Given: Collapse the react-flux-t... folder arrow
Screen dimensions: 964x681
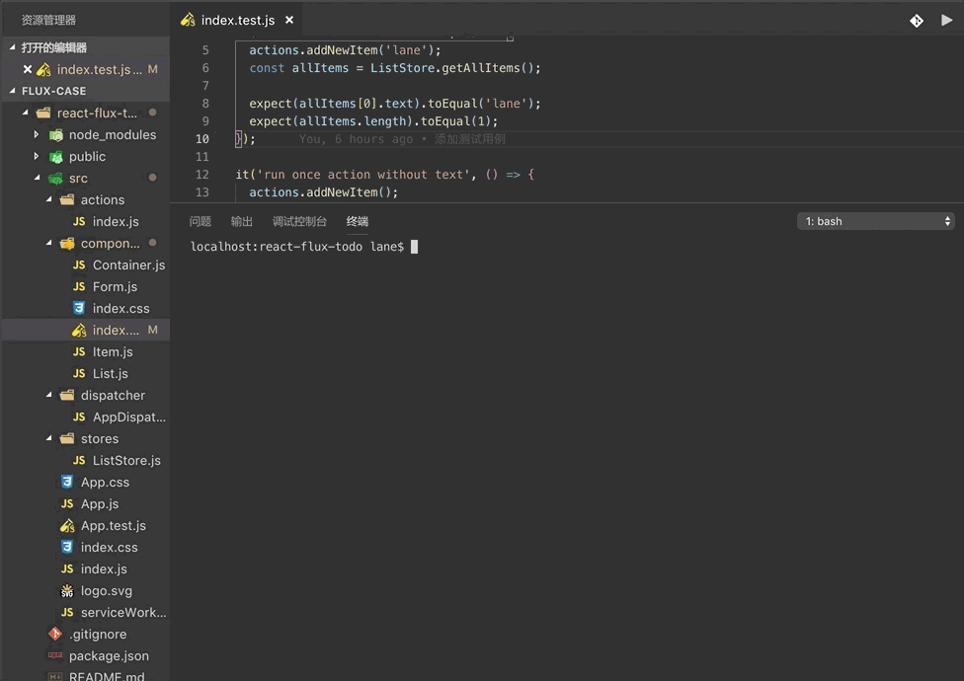Looking at the screenshot, I should coord(26,113).
